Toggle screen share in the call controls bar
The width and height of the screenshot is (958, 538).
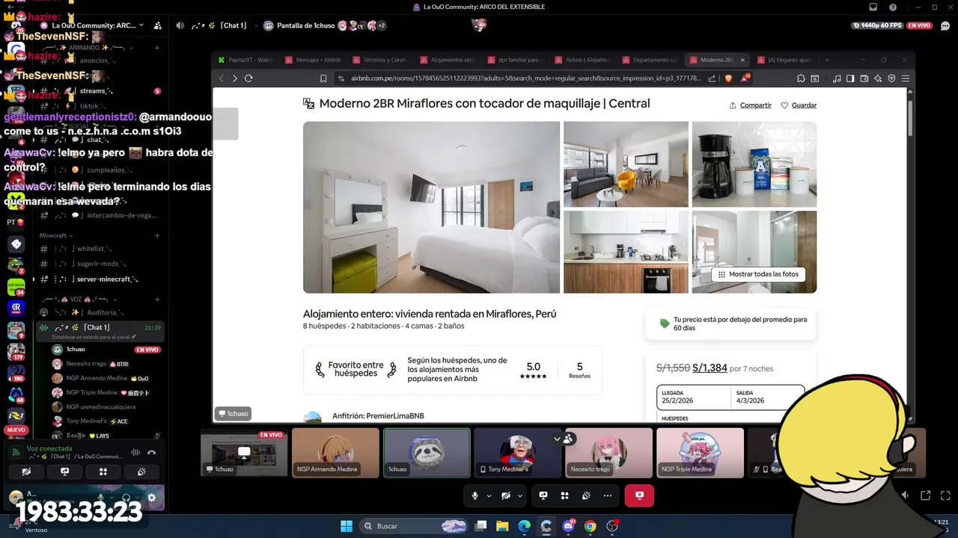(x=543, y=495)
